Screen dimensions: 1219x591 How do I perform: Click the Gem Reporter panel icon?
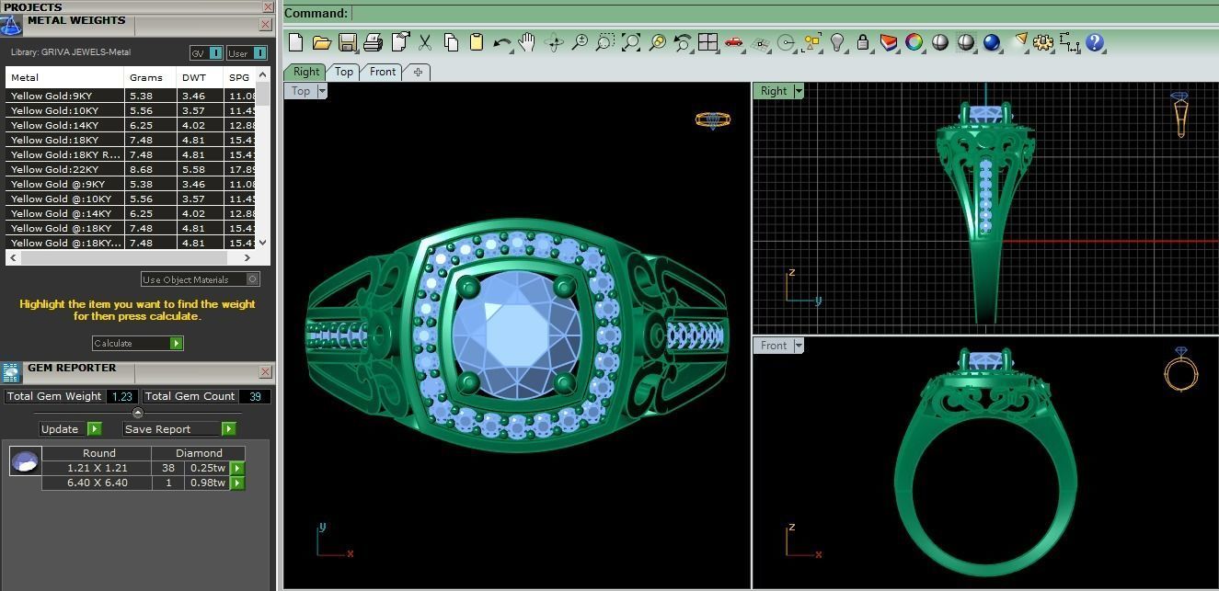tap(11, 372)
